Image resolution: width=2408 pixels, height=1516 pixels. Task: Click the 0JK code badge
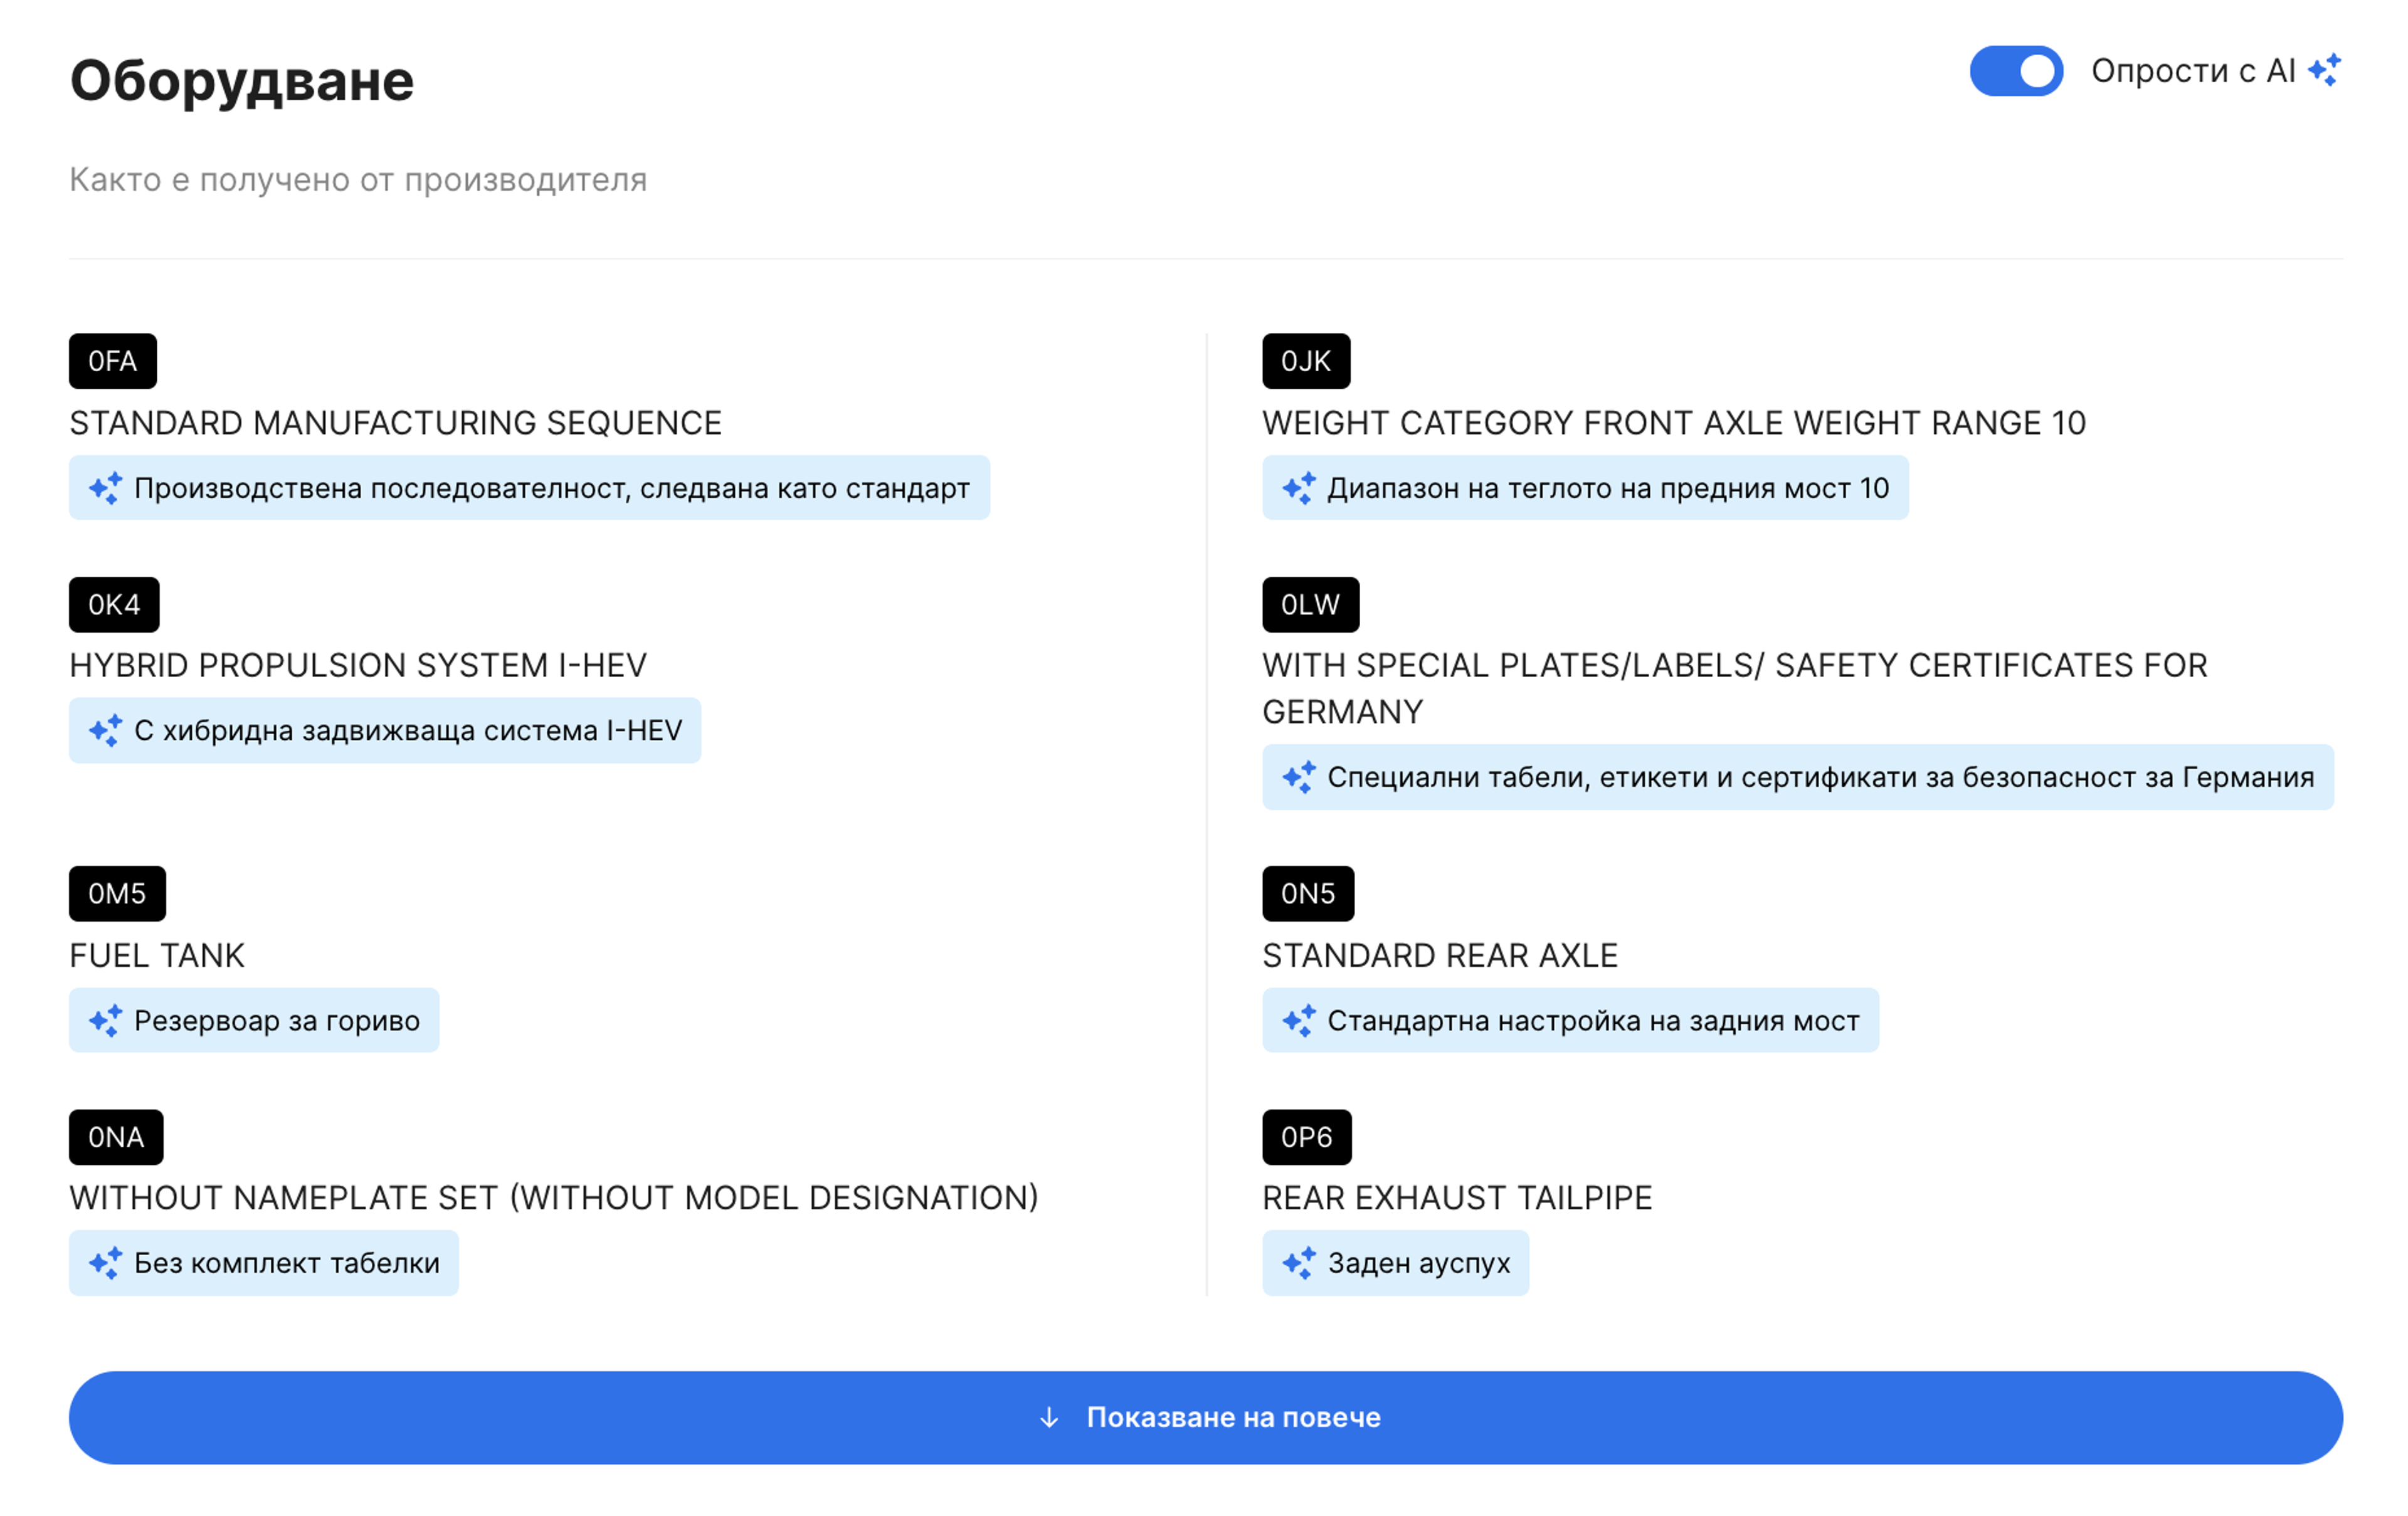1305,361
